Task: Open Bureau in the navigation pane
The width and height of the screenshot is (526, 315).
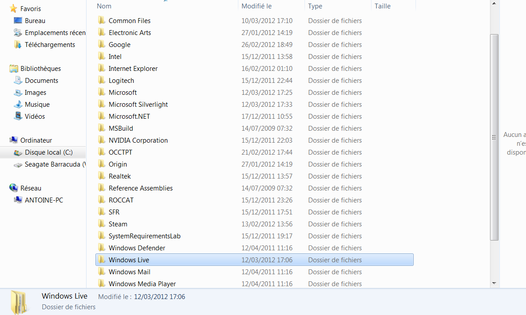Action: pyautogui.click(x=35, y=21)
